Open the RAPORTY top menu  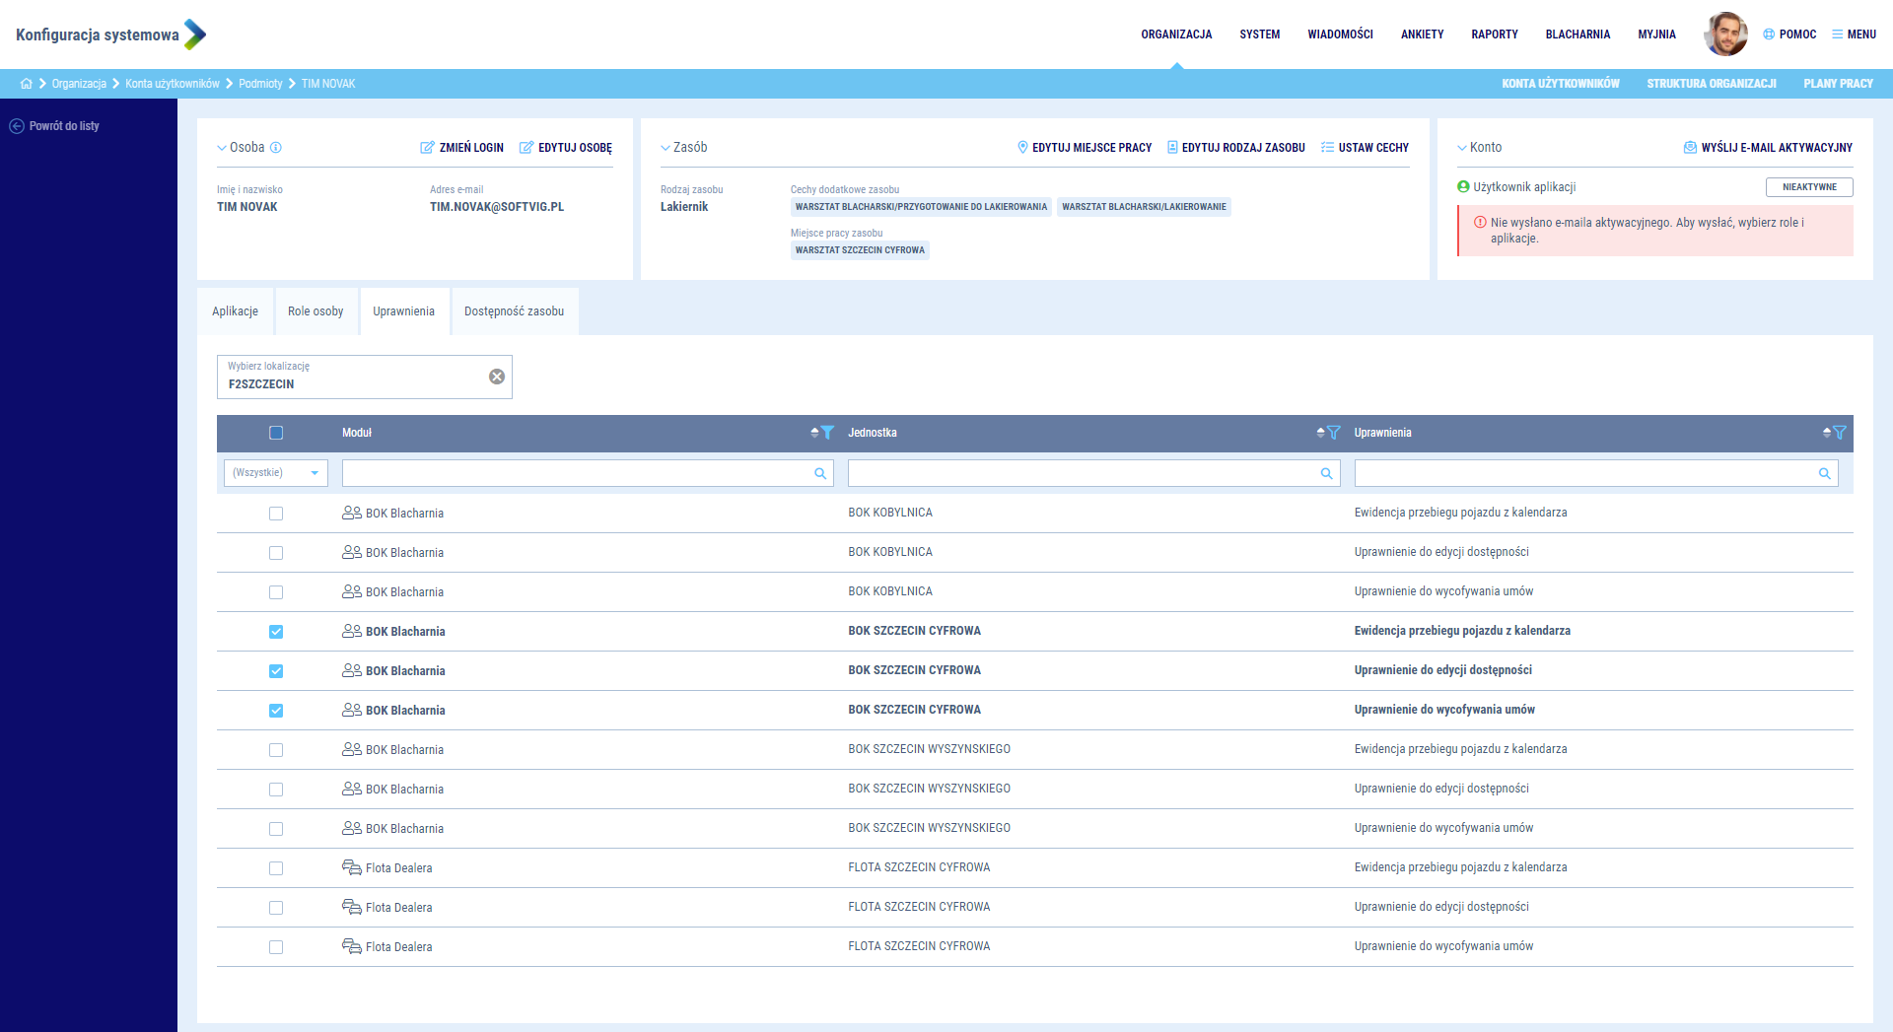1494,34
